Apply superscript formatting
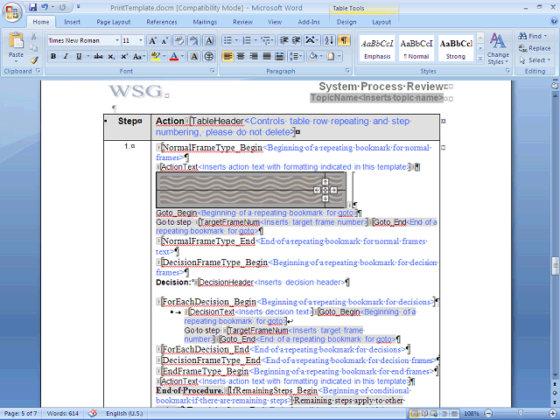The width and height of the screenshot is (560, 420). (x=124, y=56)
